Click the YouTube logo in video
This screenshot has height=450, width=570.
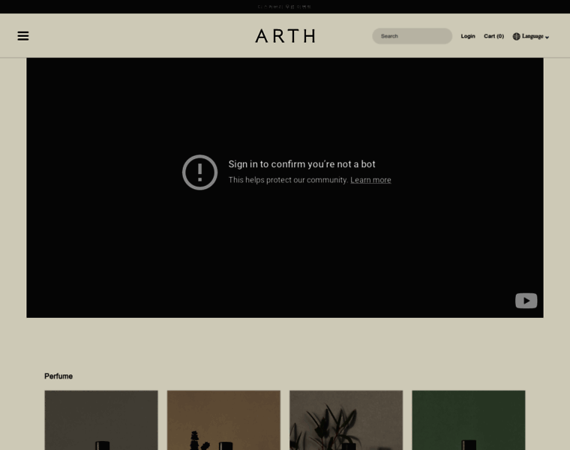tap(526, 301)
